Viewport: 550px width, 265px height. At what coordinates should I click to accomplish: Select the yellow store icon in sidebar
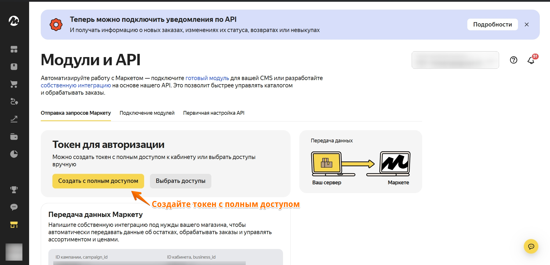click(14, 225)
